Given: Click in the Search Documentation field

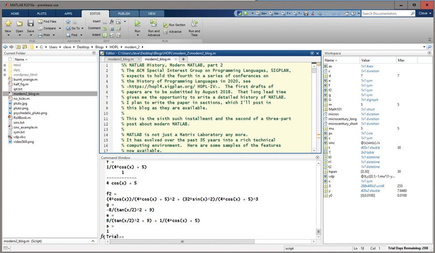Looking at the screenshot, I should pyautogui.click(x=386, y=13).
